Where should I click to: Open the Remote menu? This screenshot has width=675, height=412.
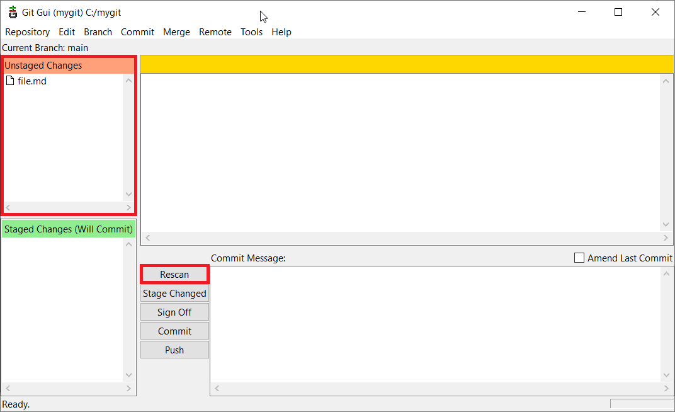215,32
